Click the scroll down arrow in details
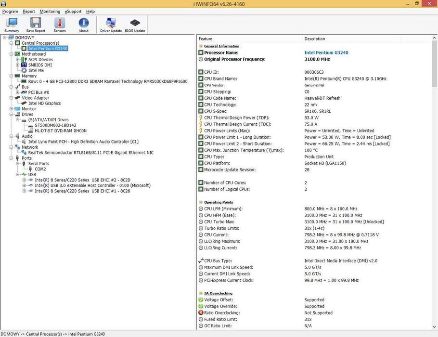 [434, 327]
